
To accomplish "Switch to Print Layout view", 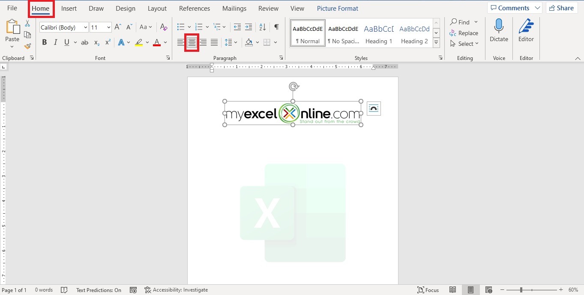I will tap(470, 290).
